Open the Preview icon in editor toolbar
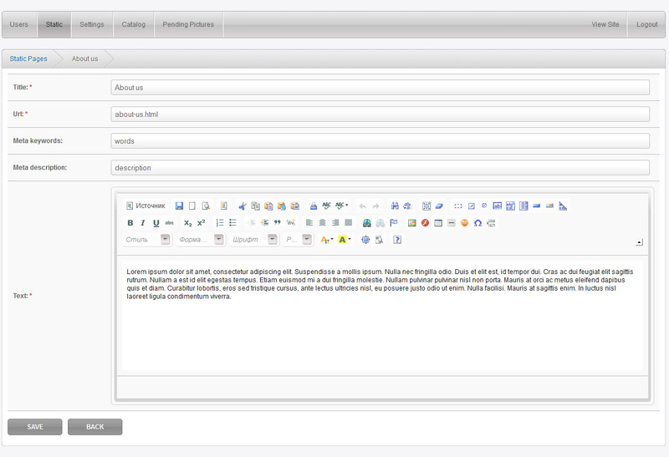This screenshot has height=457, width=669. [206, 206]
